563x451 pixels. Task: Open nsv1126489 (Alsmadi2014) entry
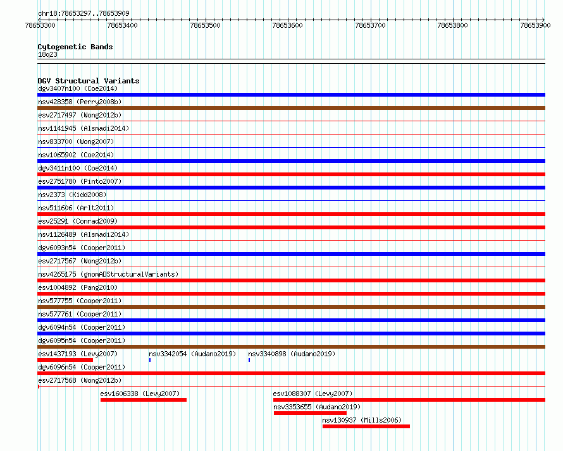(84, 234)
